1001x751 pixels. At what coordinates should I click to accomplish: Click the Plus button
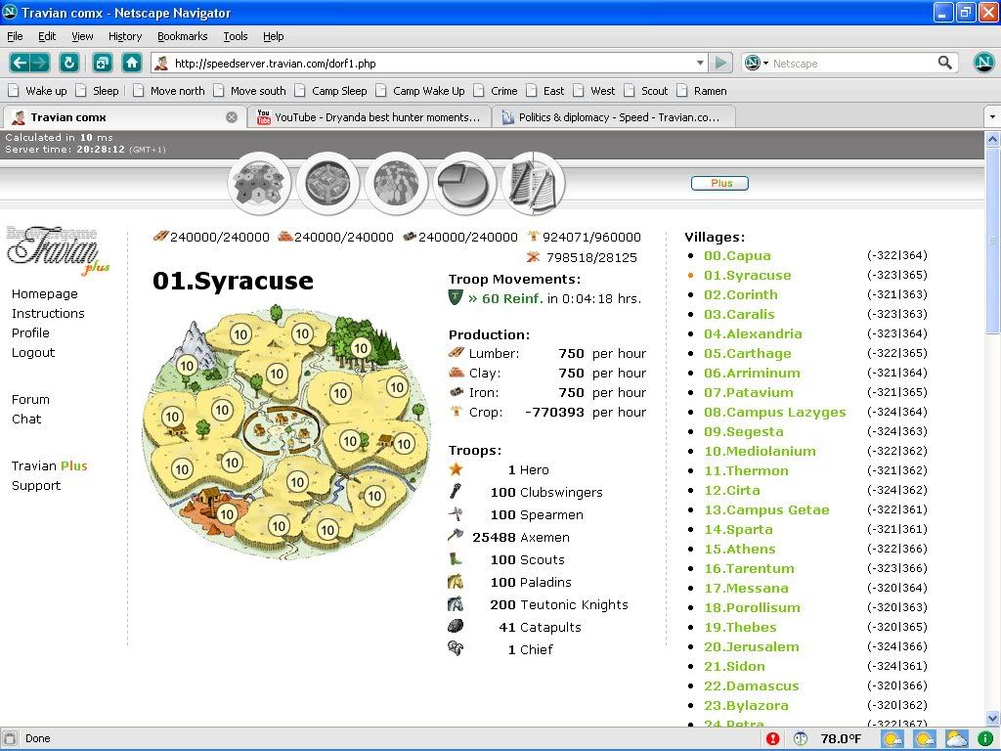point(719,183)
